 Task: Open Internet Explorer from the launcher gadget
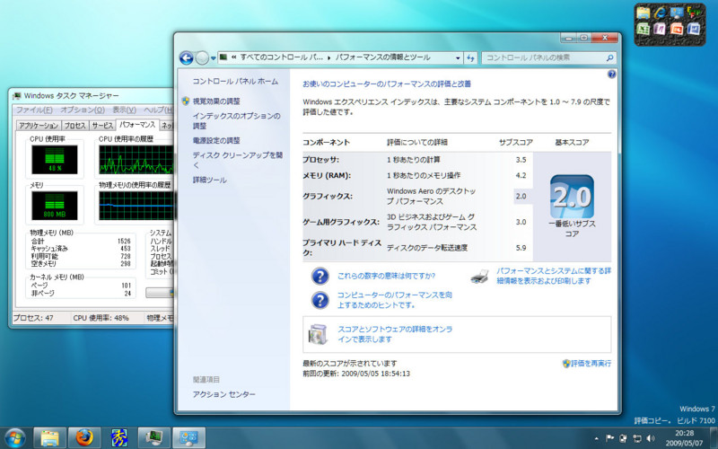(x=660, y=13)
